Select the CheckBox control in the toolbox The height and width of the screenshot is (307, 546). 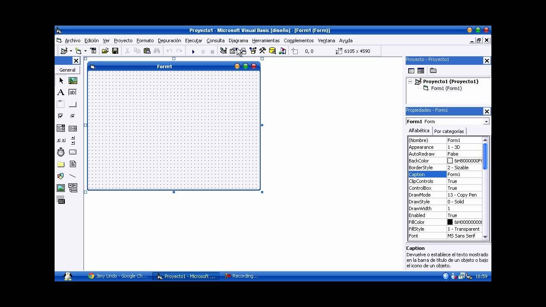coord(61,116)
